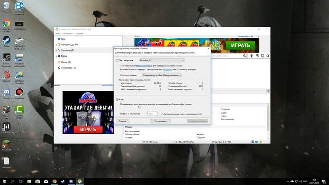Click the search magnifier in uTorrent toolbar
The image size is (329, 185).
(x=244, y=56)
